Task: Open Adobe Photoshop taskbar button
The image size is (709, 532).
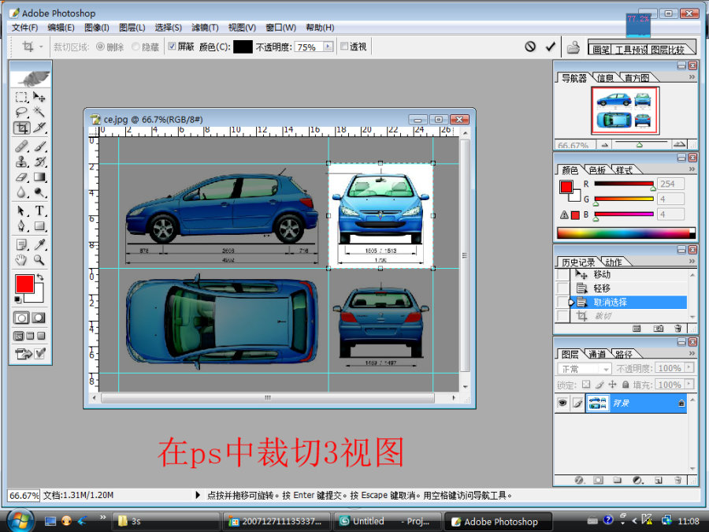Action: [x=499, y=522]
